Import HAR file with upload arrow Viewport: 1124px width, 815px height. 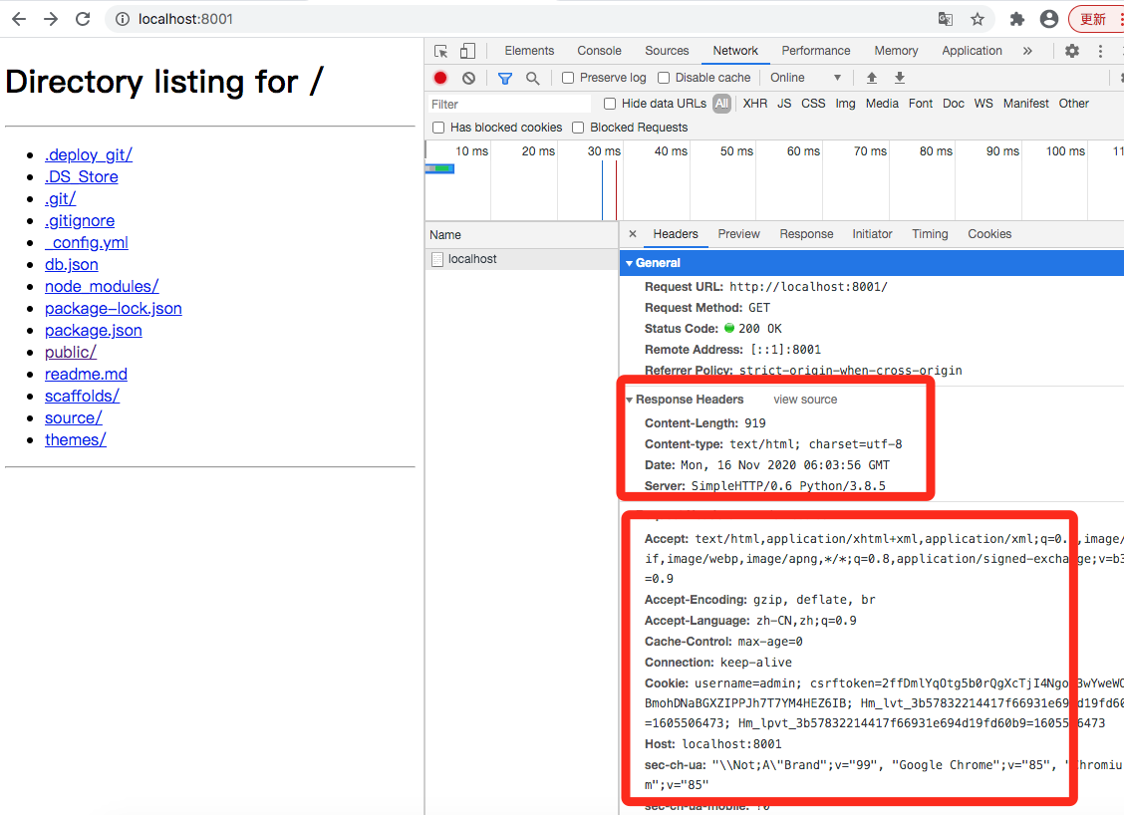click(x=872, y=78)
